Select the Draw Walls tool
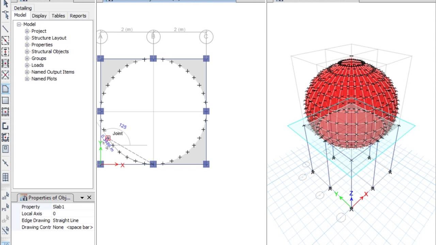The image size is (436, 245). pyautogui.click(x=5, y=126)
